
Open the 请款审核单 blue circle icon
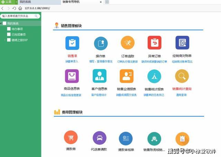(126, 138)
